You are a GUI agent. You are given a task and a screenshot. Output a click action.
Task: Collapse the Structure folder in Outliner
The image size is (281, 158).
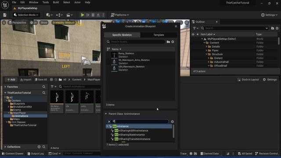tap(206, 54)
